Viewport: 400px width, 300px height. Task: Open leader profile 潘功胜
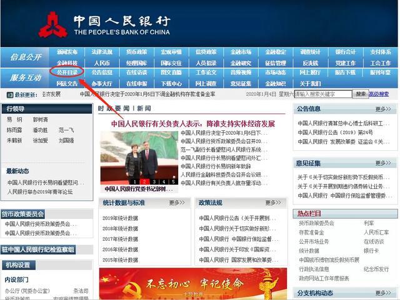40,130
